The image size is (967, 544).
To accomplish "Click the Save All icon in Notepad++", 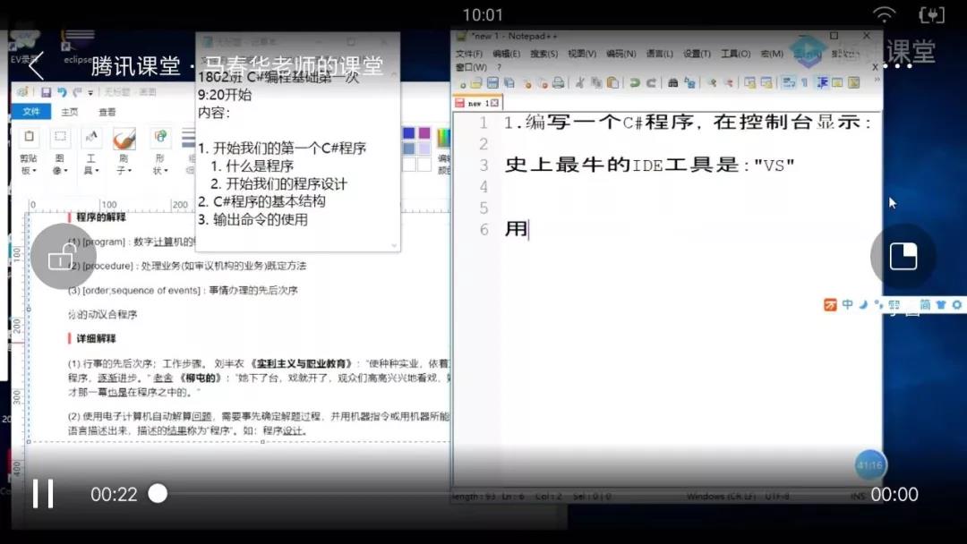I will 509,83.
